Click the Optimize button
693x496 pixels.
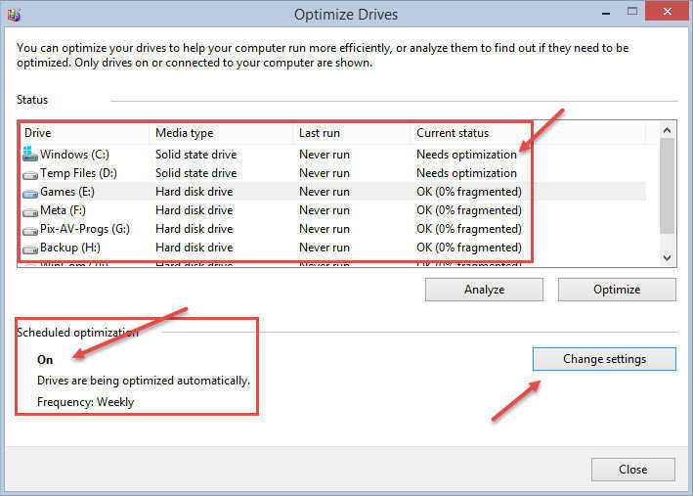pos(617,290)
